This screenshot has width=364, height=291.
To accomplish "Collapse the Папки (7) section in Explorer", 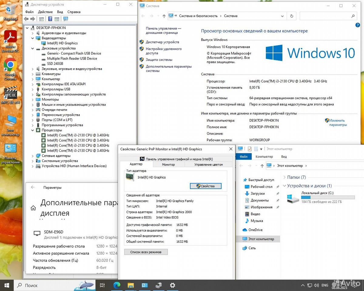I will (284, 177).
